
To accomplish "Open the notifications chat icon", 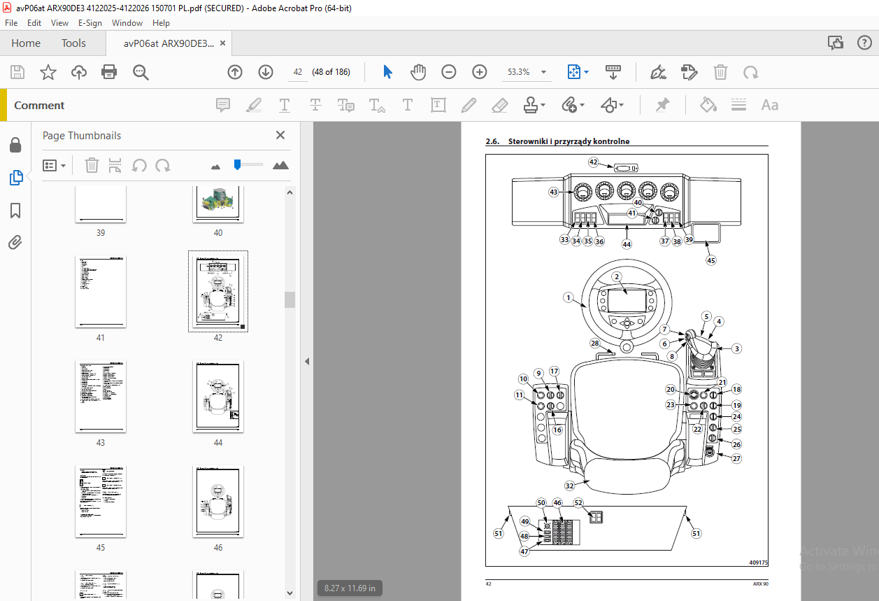I will pyautogui.click(x=836, y=43).
